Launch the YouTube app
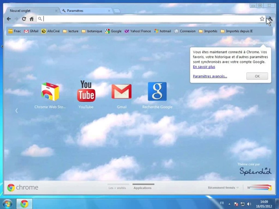Viewport: 279px width, 209px height. (x=86, y=95)
